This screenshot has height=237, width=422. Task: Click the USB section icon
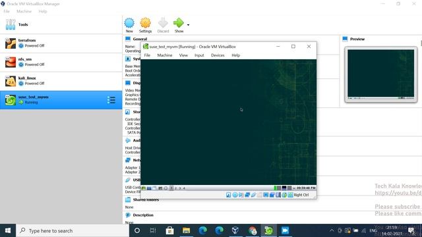(128, 180)
